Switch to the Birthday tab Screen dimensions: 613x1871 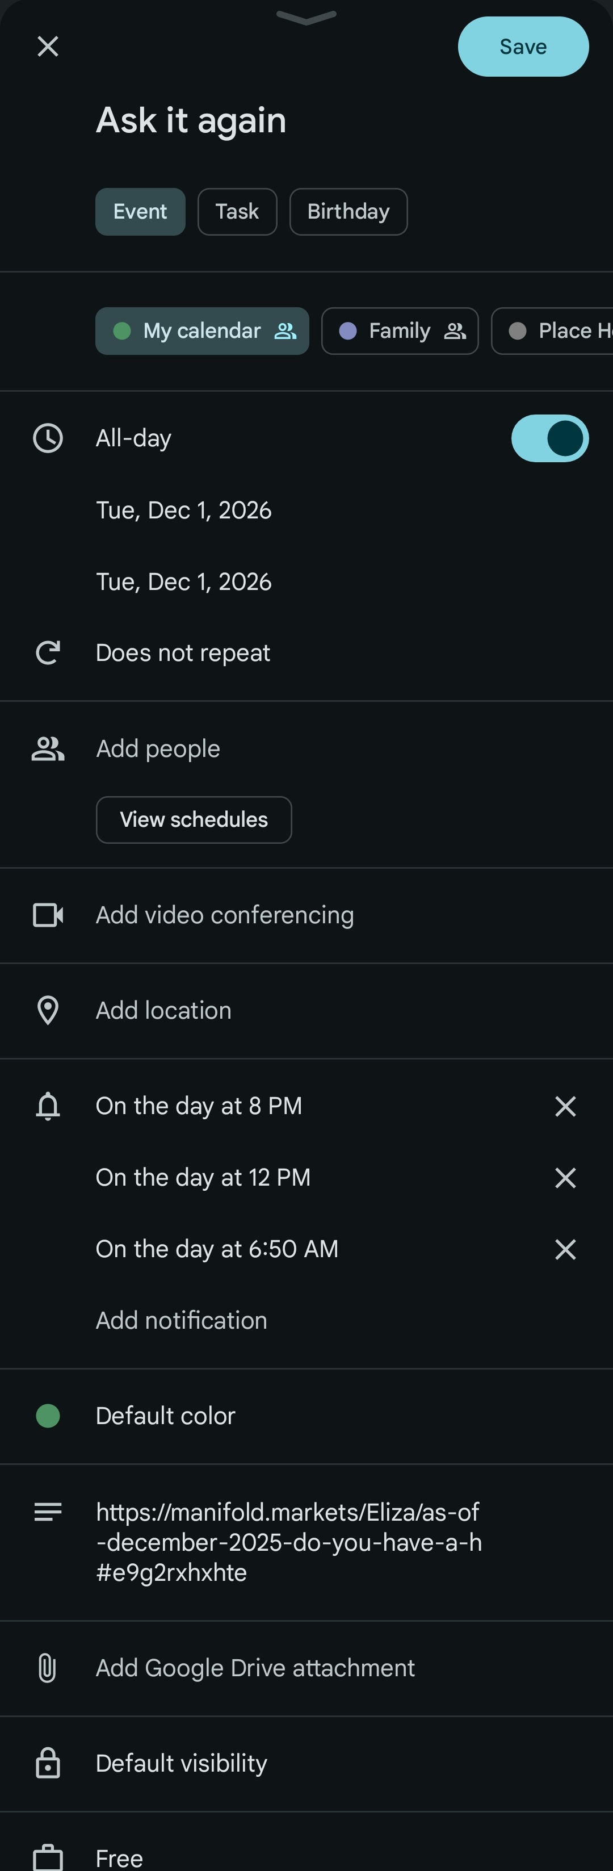point(348,211)
